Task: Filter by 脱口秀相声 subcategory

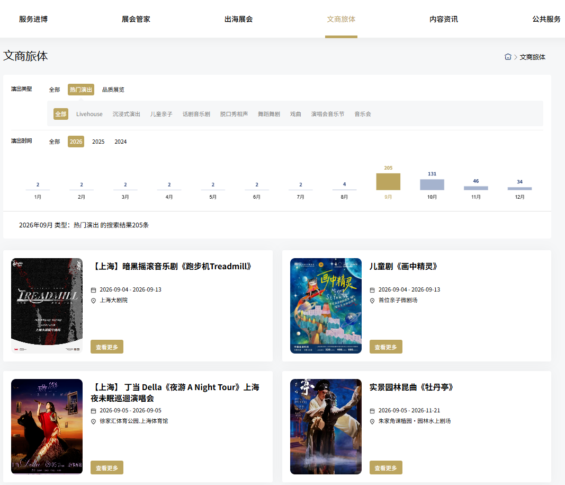Action: coord(234,114)
